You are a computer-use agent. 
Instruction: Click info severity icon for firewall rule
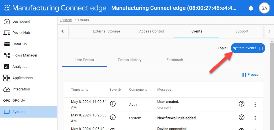(113, 117)
